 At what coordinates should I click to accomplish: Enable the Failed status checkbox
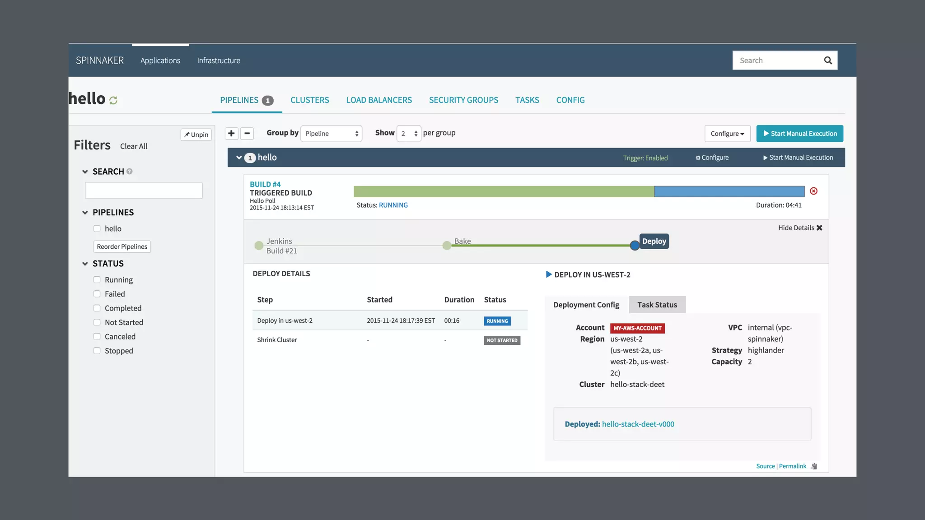click(x=97, y=294)
